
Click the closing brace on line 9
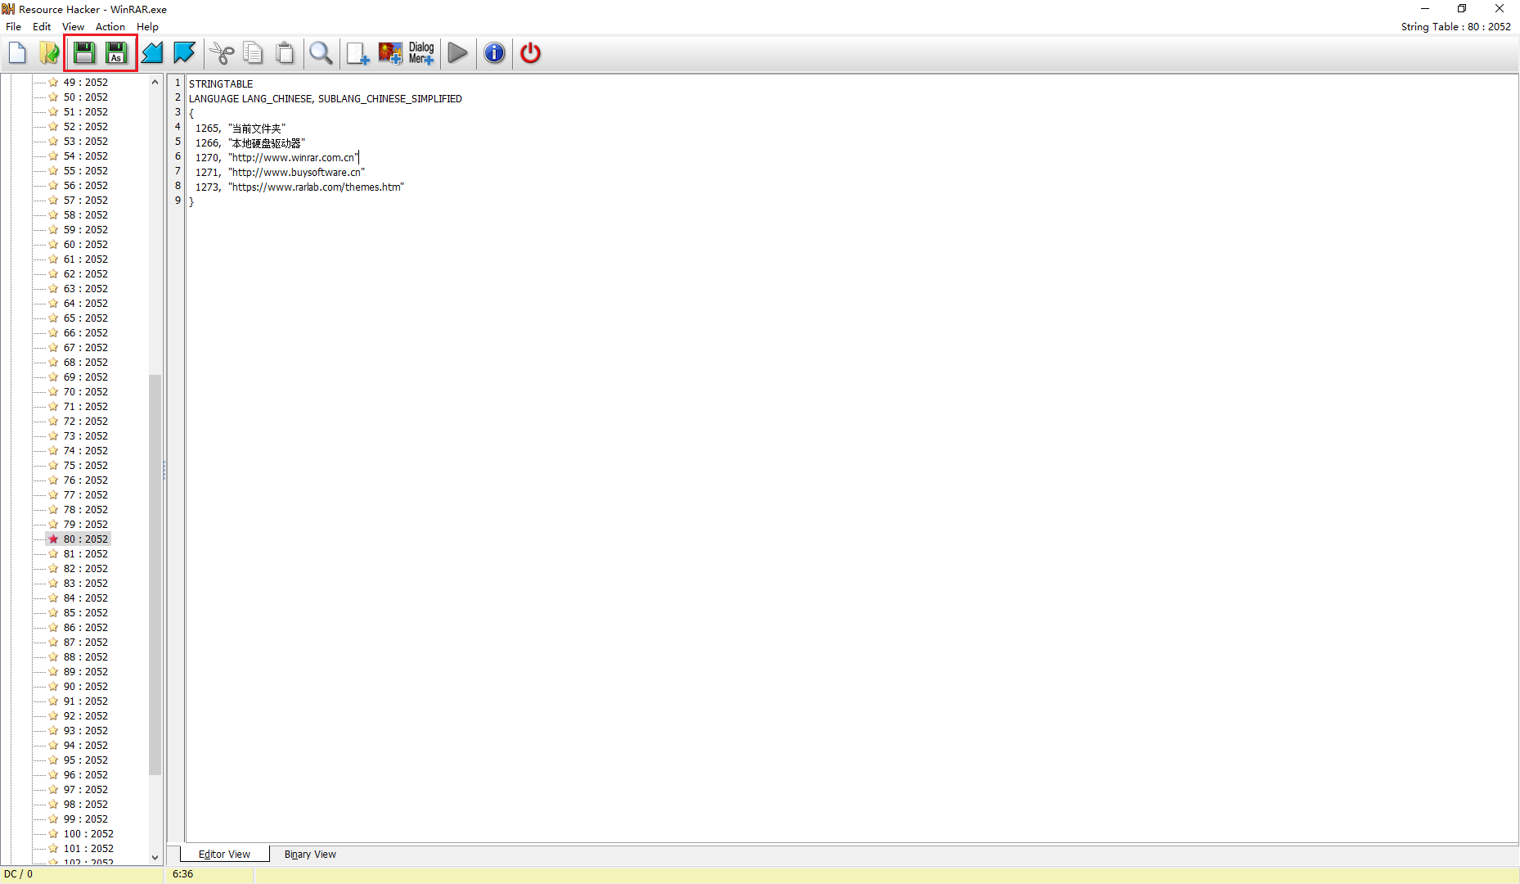coord(191,201)
